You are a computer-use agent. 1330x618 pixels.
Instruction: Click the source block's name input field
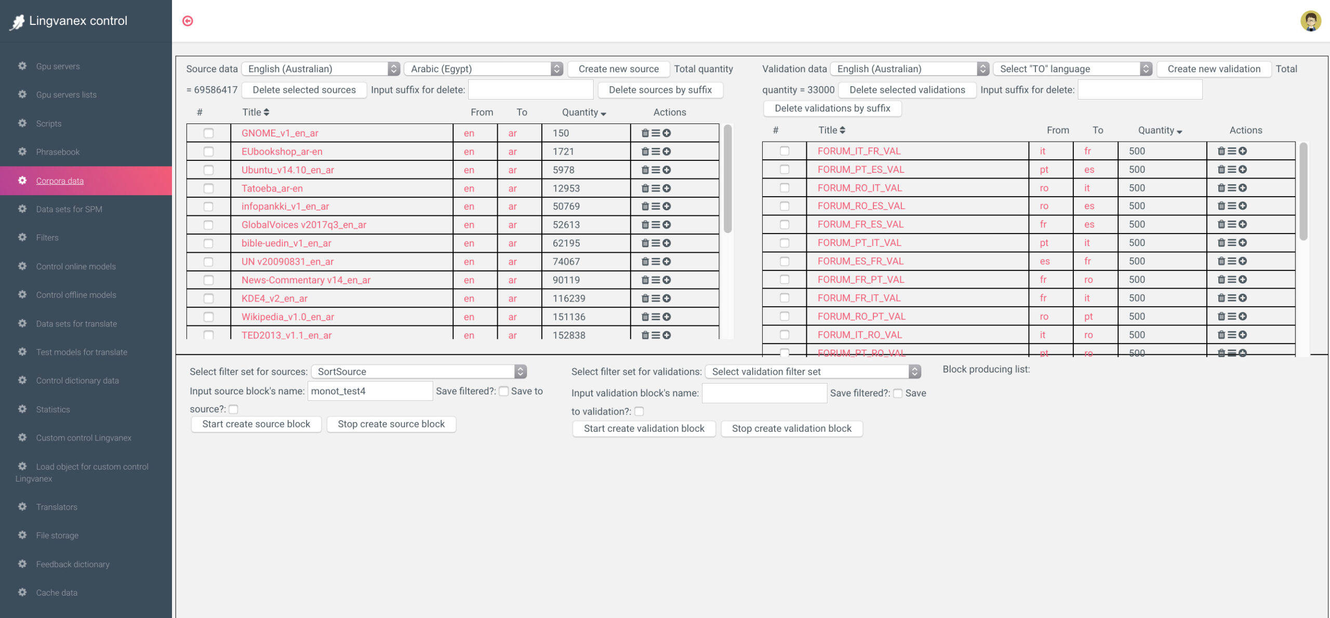click(370, 391)
